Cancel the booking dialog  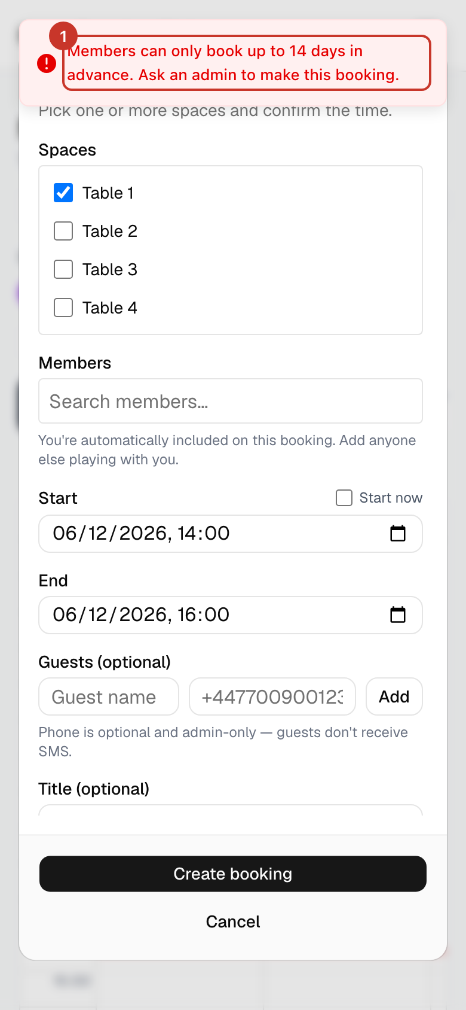pos(233,921)
